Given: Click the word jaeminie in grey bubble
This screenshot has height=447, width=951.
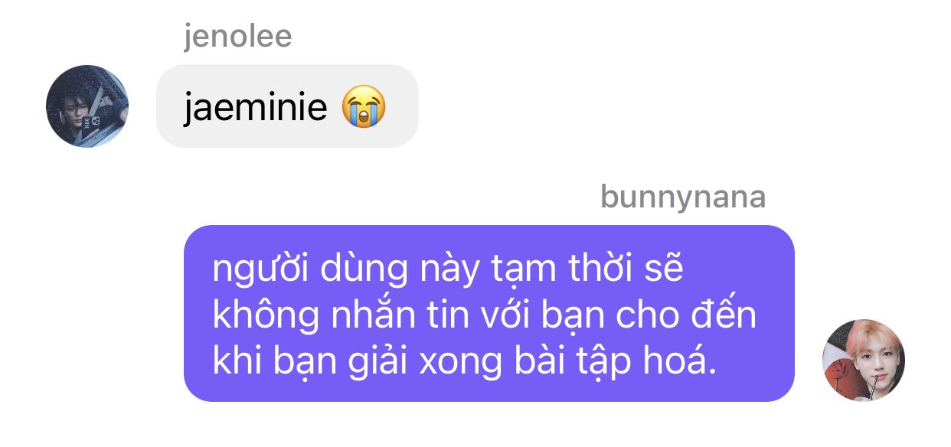Looking at the screenshot, I should tap(255, 108).
